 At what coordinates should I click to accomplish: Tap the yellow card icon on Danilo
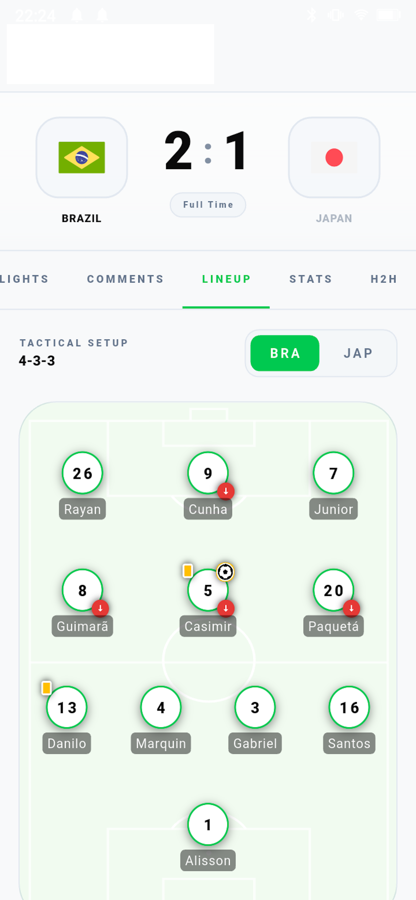tap(47, 688)
